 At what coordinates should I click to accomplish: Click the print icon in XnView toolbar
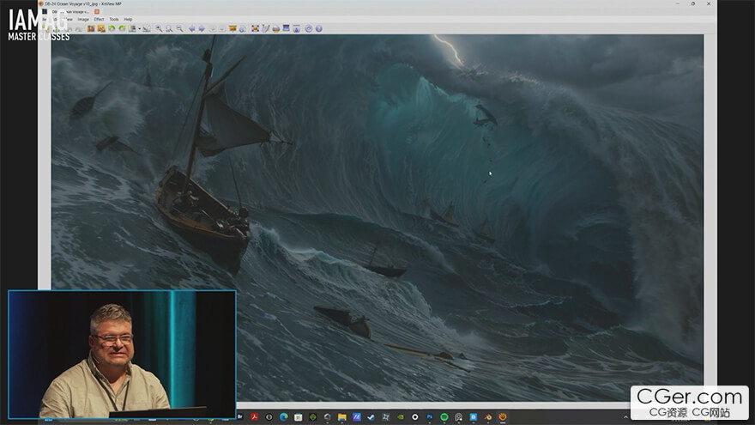click(x=276, y=28)
